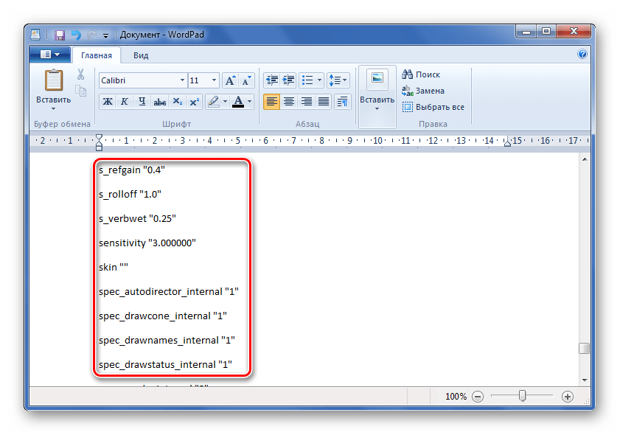This screenshot has width=620, height=435.
Task: Expand the font size dropdown
Action: pyautogui.click(x=214, y=80)
